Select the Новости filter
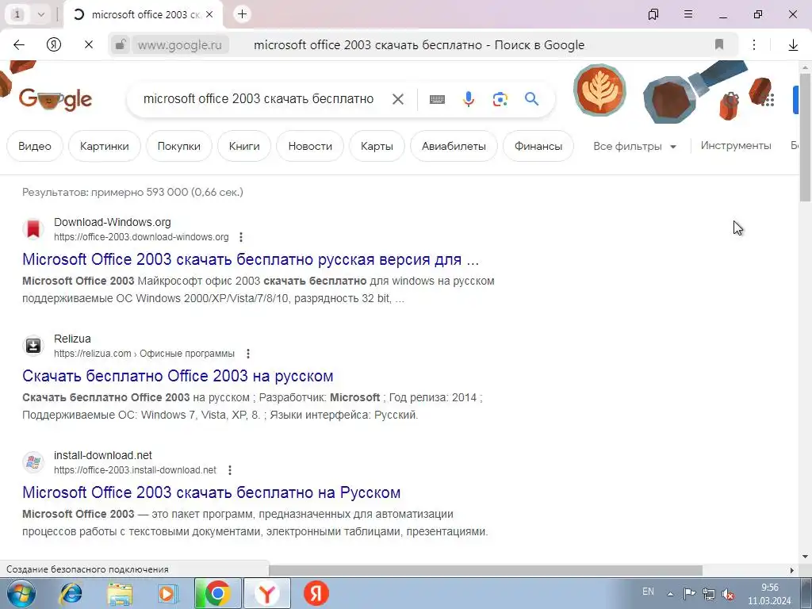This screenshot has height=609, width=812. [x=310, y=146]
